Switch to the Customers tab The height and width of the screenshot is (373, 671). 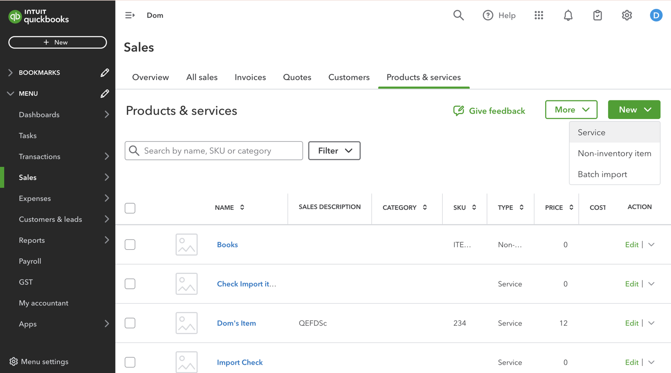[349, 77]
